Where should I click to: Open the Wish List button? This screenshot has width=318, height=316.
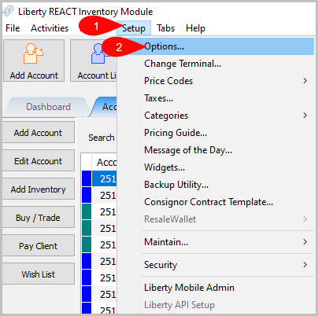click(x=39, y=274)
